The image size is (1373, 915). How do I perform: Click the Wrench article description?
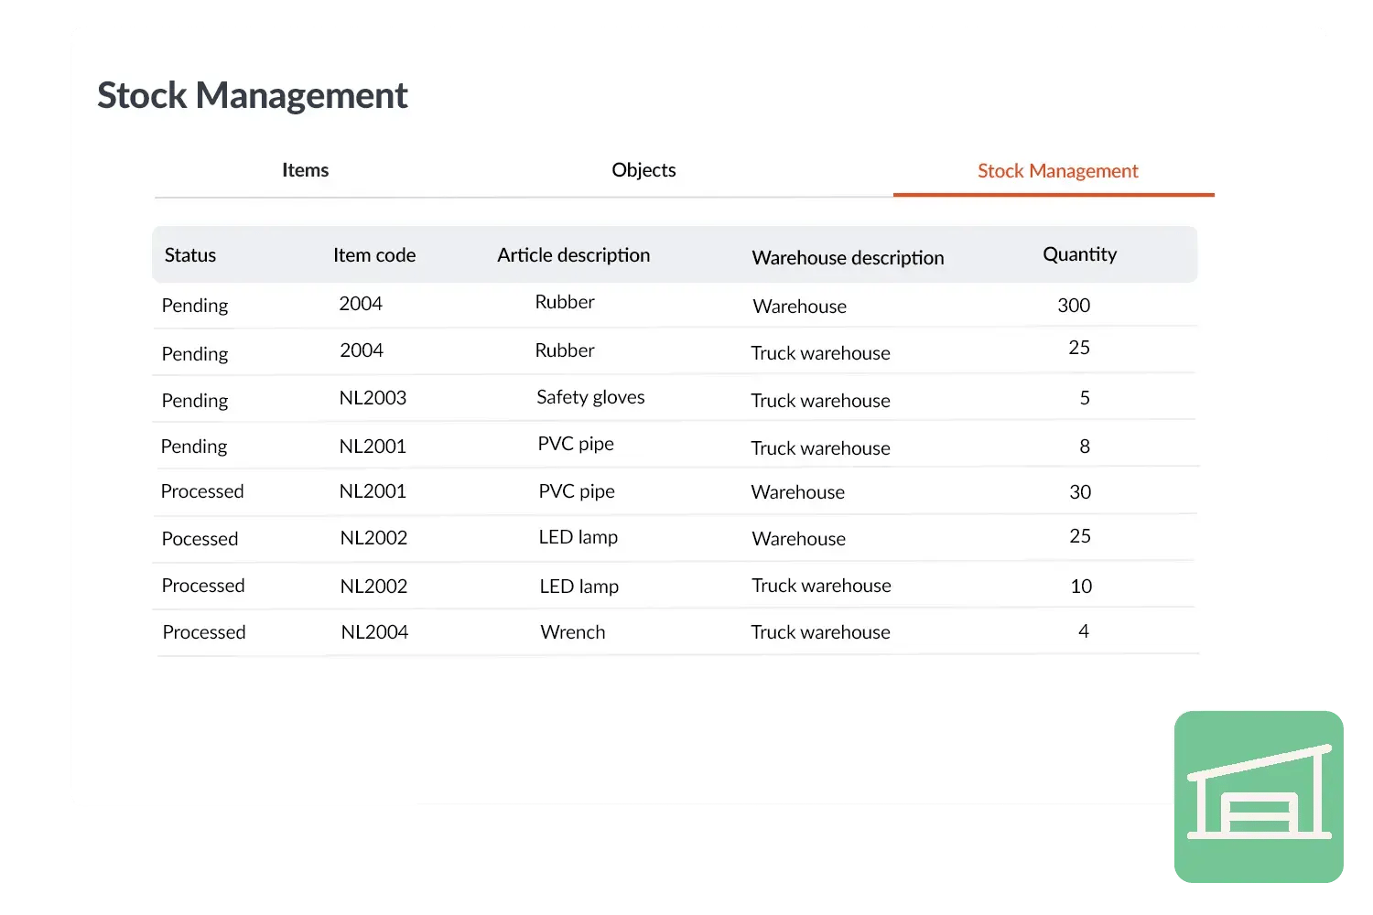[573, 632]
